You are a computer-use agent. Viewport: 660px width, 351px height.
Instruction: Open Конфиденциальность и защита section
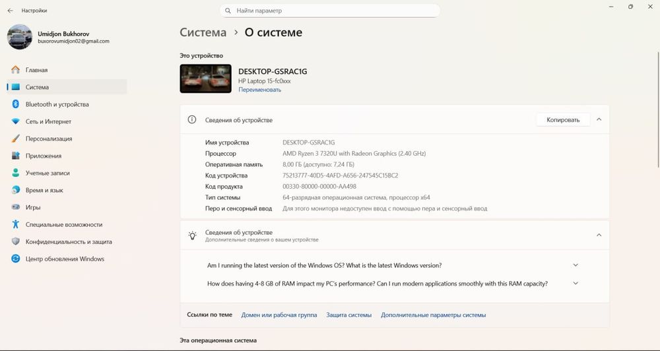click(x=67, y=241)
